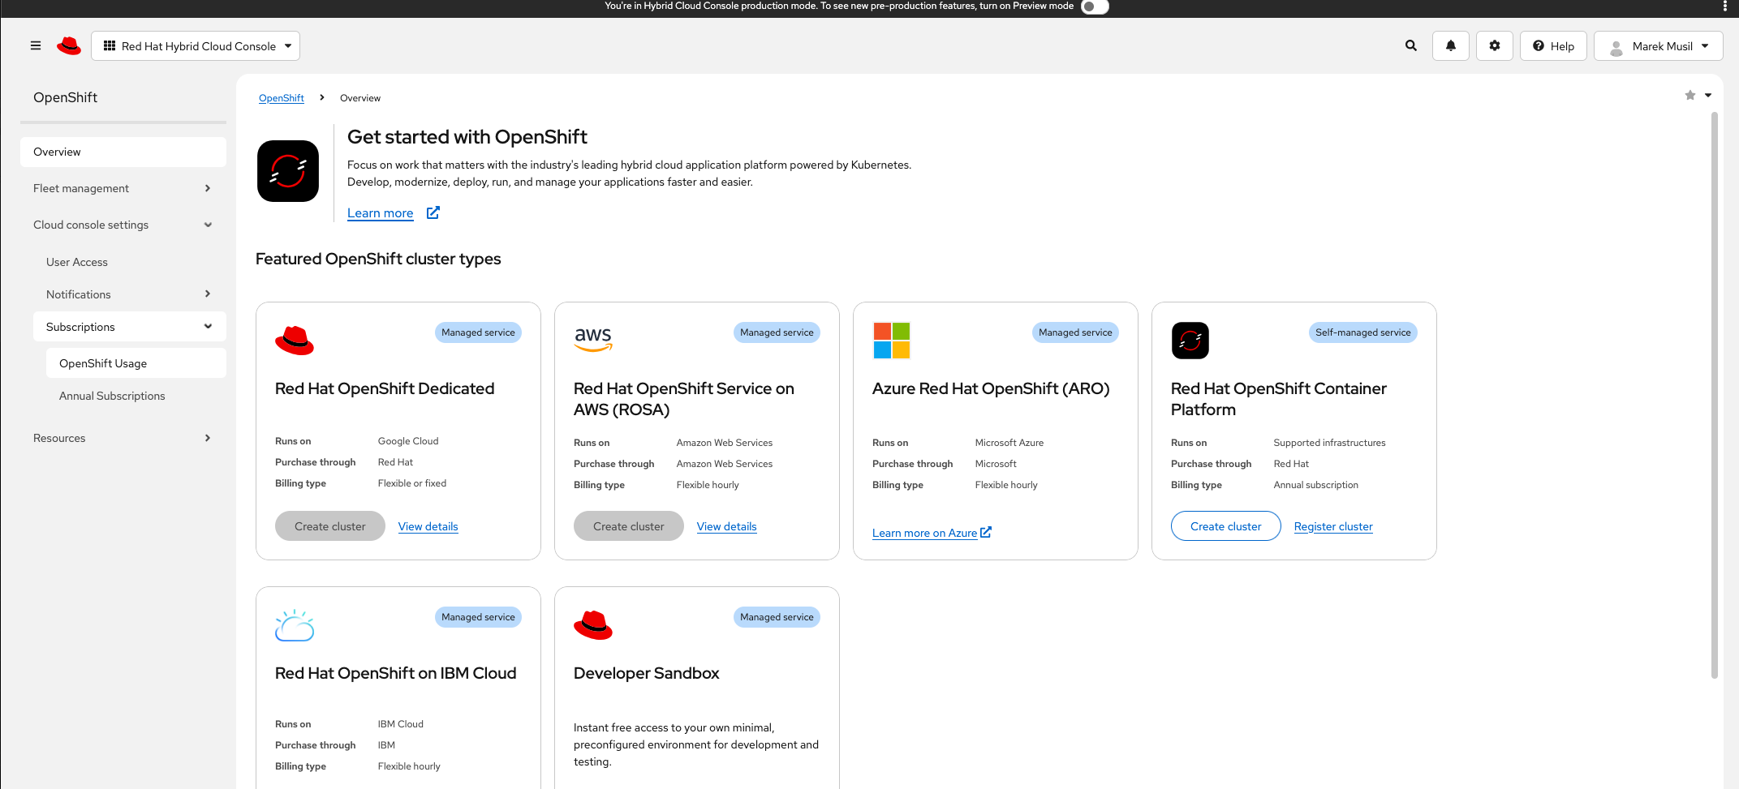Select Annual Subscriptions in sidebar
The image size is (1739, 789).
(112, 396)
